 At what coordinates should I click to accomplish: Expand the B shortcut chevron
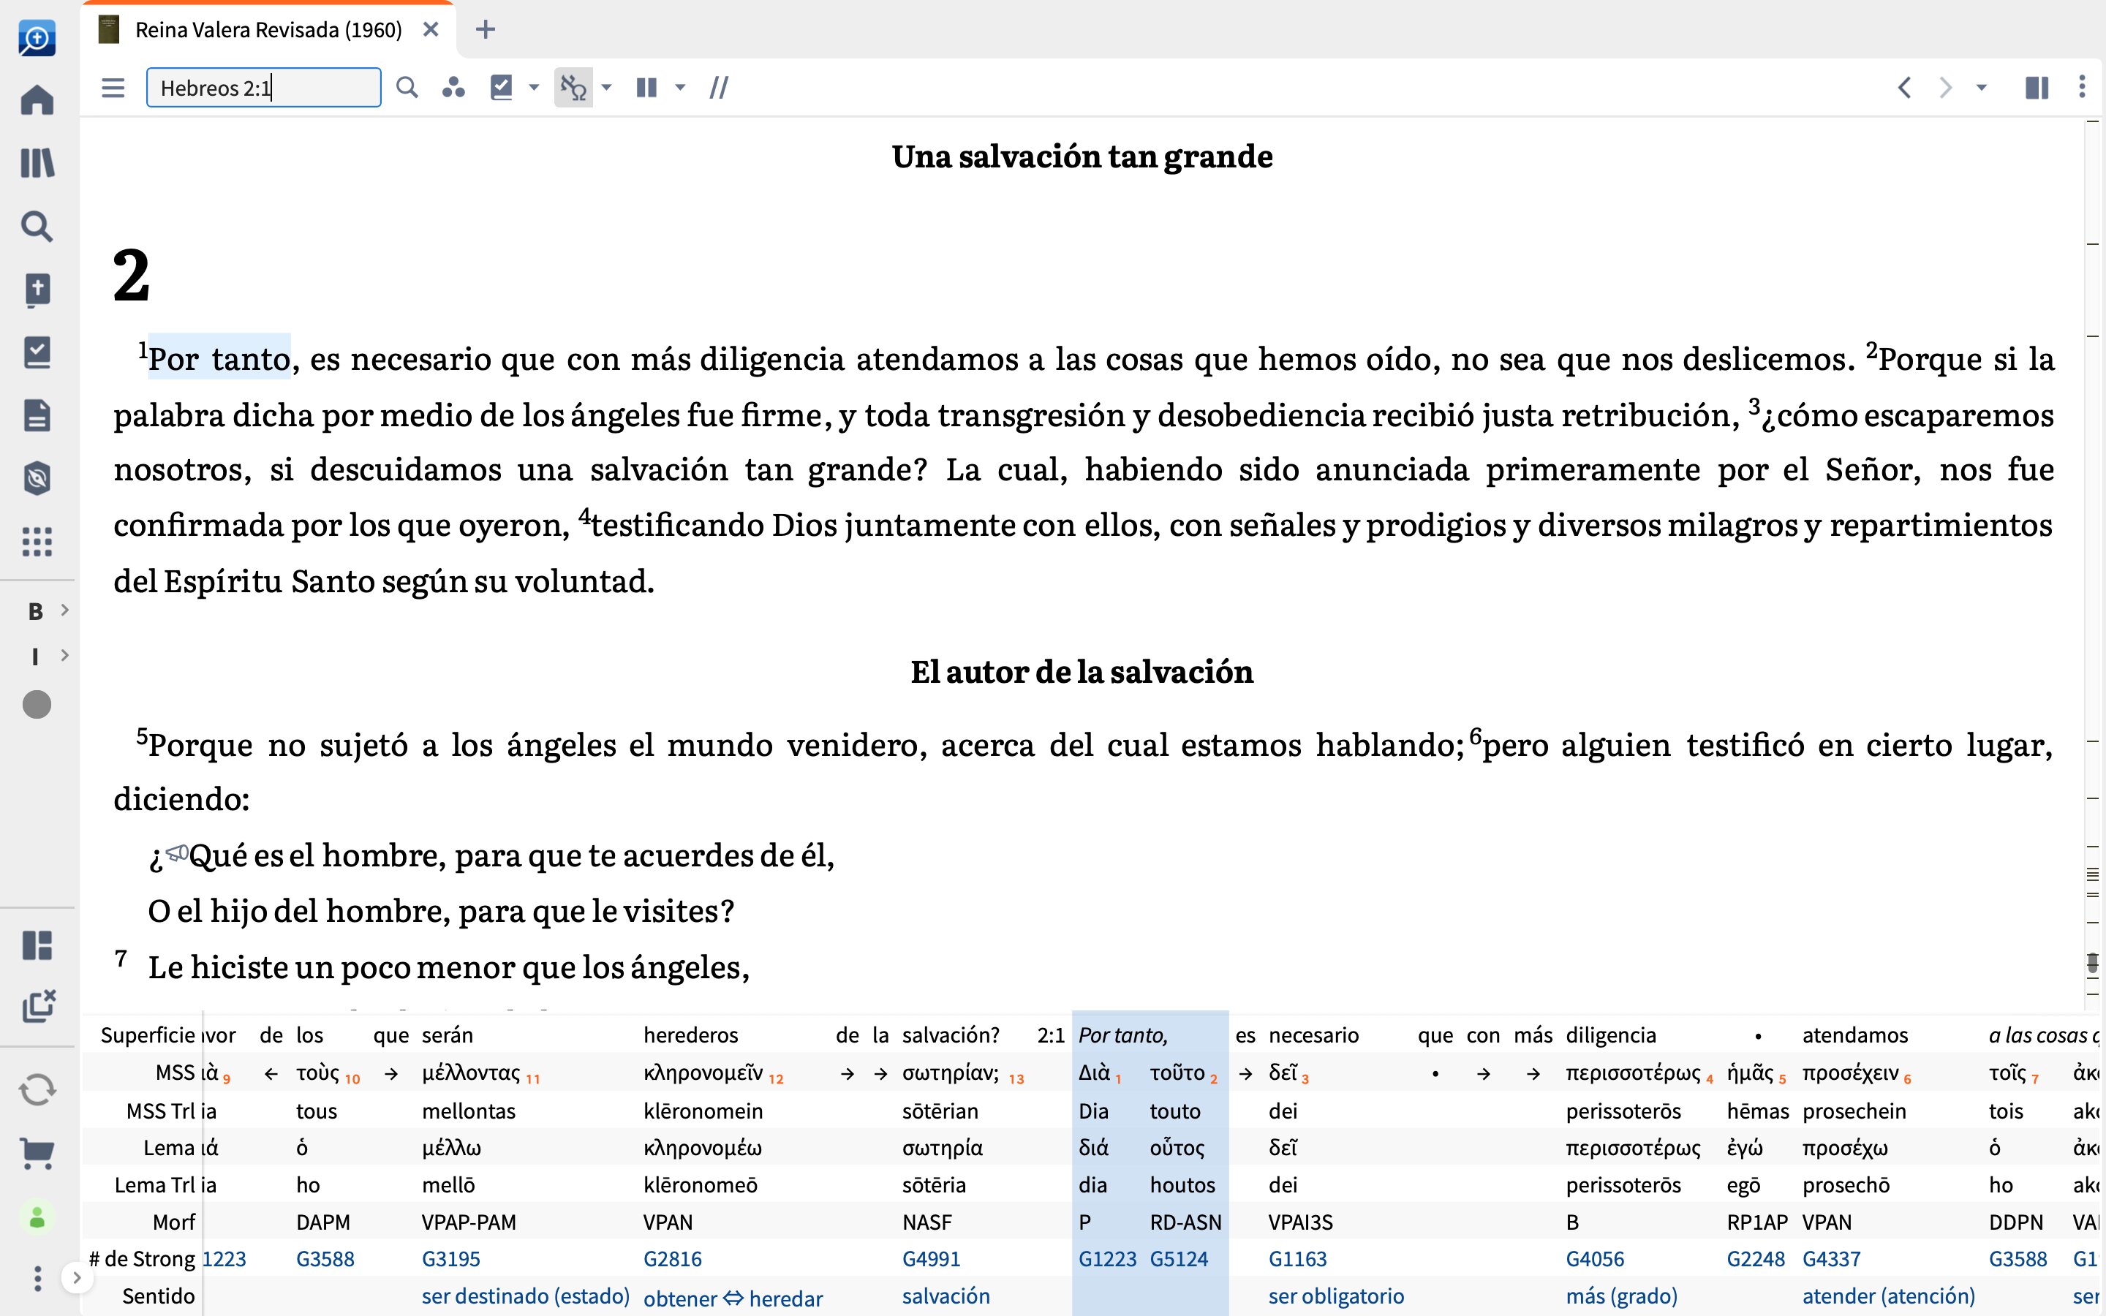coord(64,610)
